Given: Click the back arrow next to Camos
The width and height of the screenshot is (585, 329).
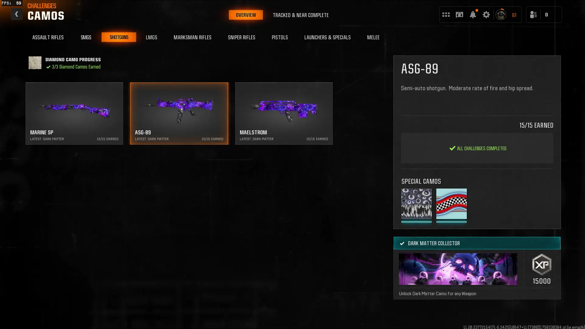Looking at the screenshot, I should 16,14.
